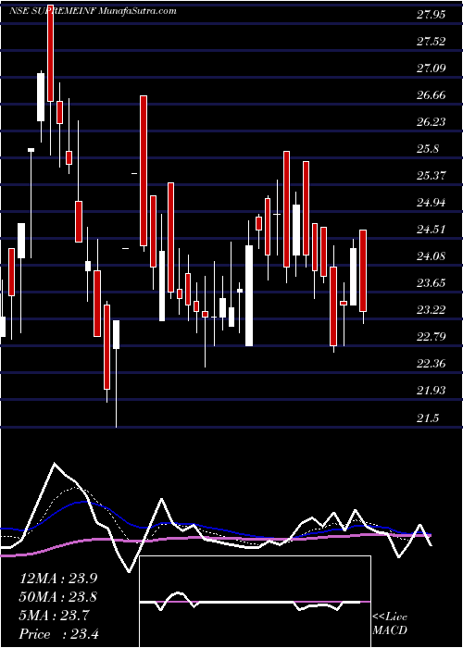Screen dimensions: 463x648
Task: Select the 26.66 price axis label
Action: pyautogui.click(x=432, y=95)
